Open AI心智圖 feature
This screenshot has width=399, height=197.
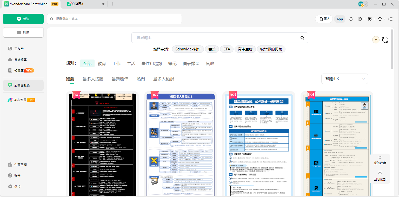click(18, 100)
